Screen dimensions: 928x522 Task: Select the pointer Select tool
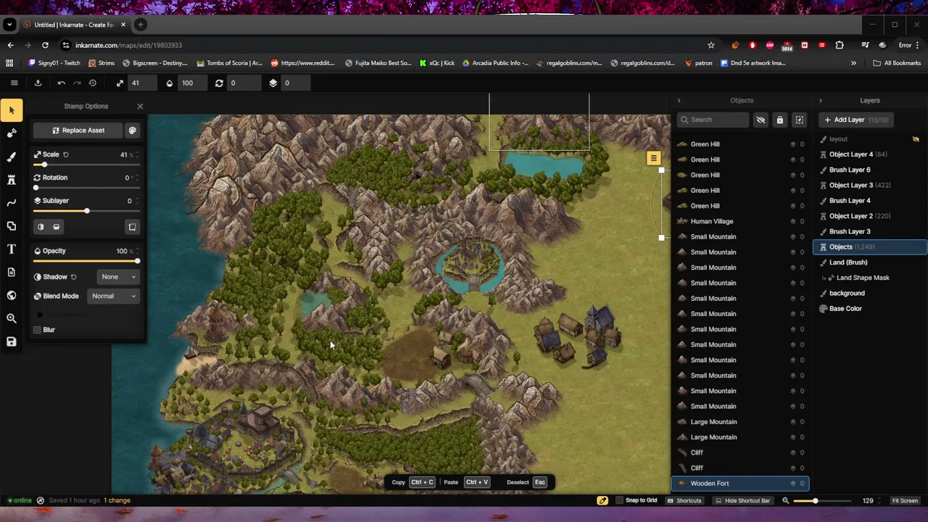pyautogui.click(x=12, y=110)
